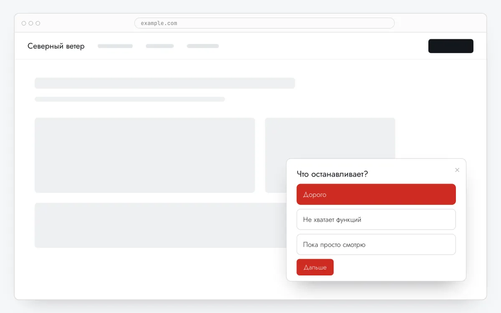Click the long page heading placeholder bar
Screen dimensions: 501x313
165,83
